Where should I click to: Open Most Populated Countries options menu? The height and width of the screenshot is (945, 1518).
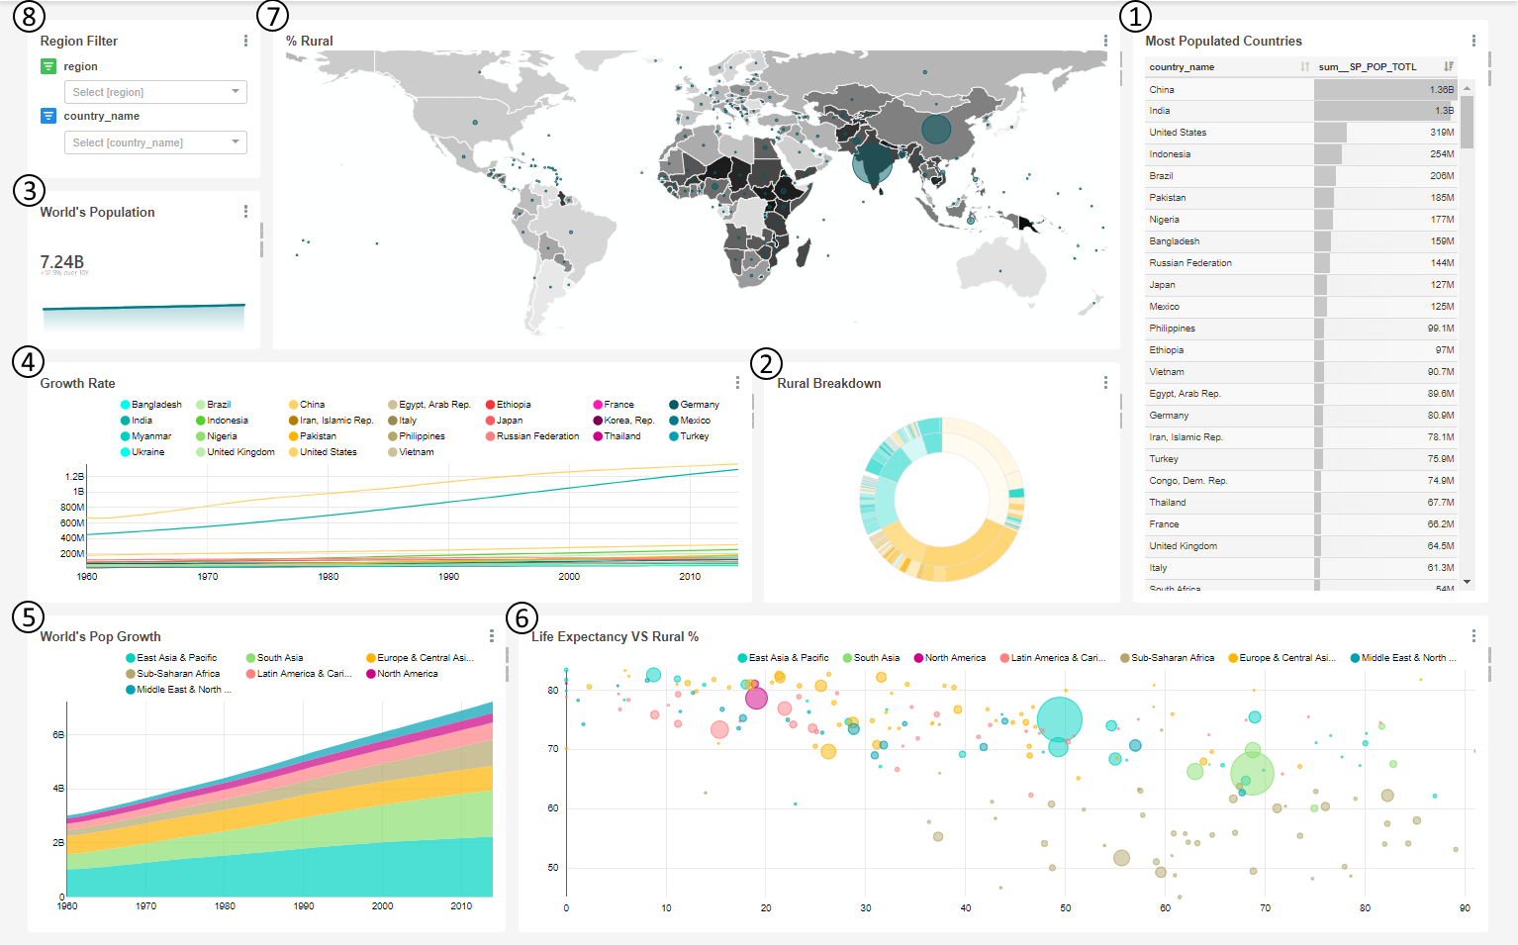1473,41
